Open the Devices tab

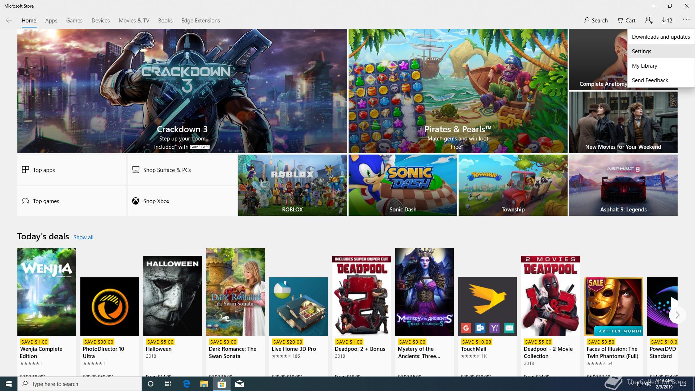click(101, 21)
